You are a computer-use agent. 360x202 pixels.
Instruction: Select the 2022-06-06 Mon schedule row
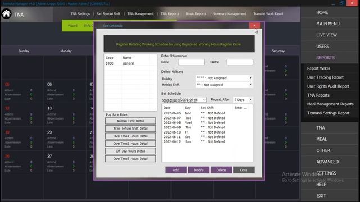207,113
